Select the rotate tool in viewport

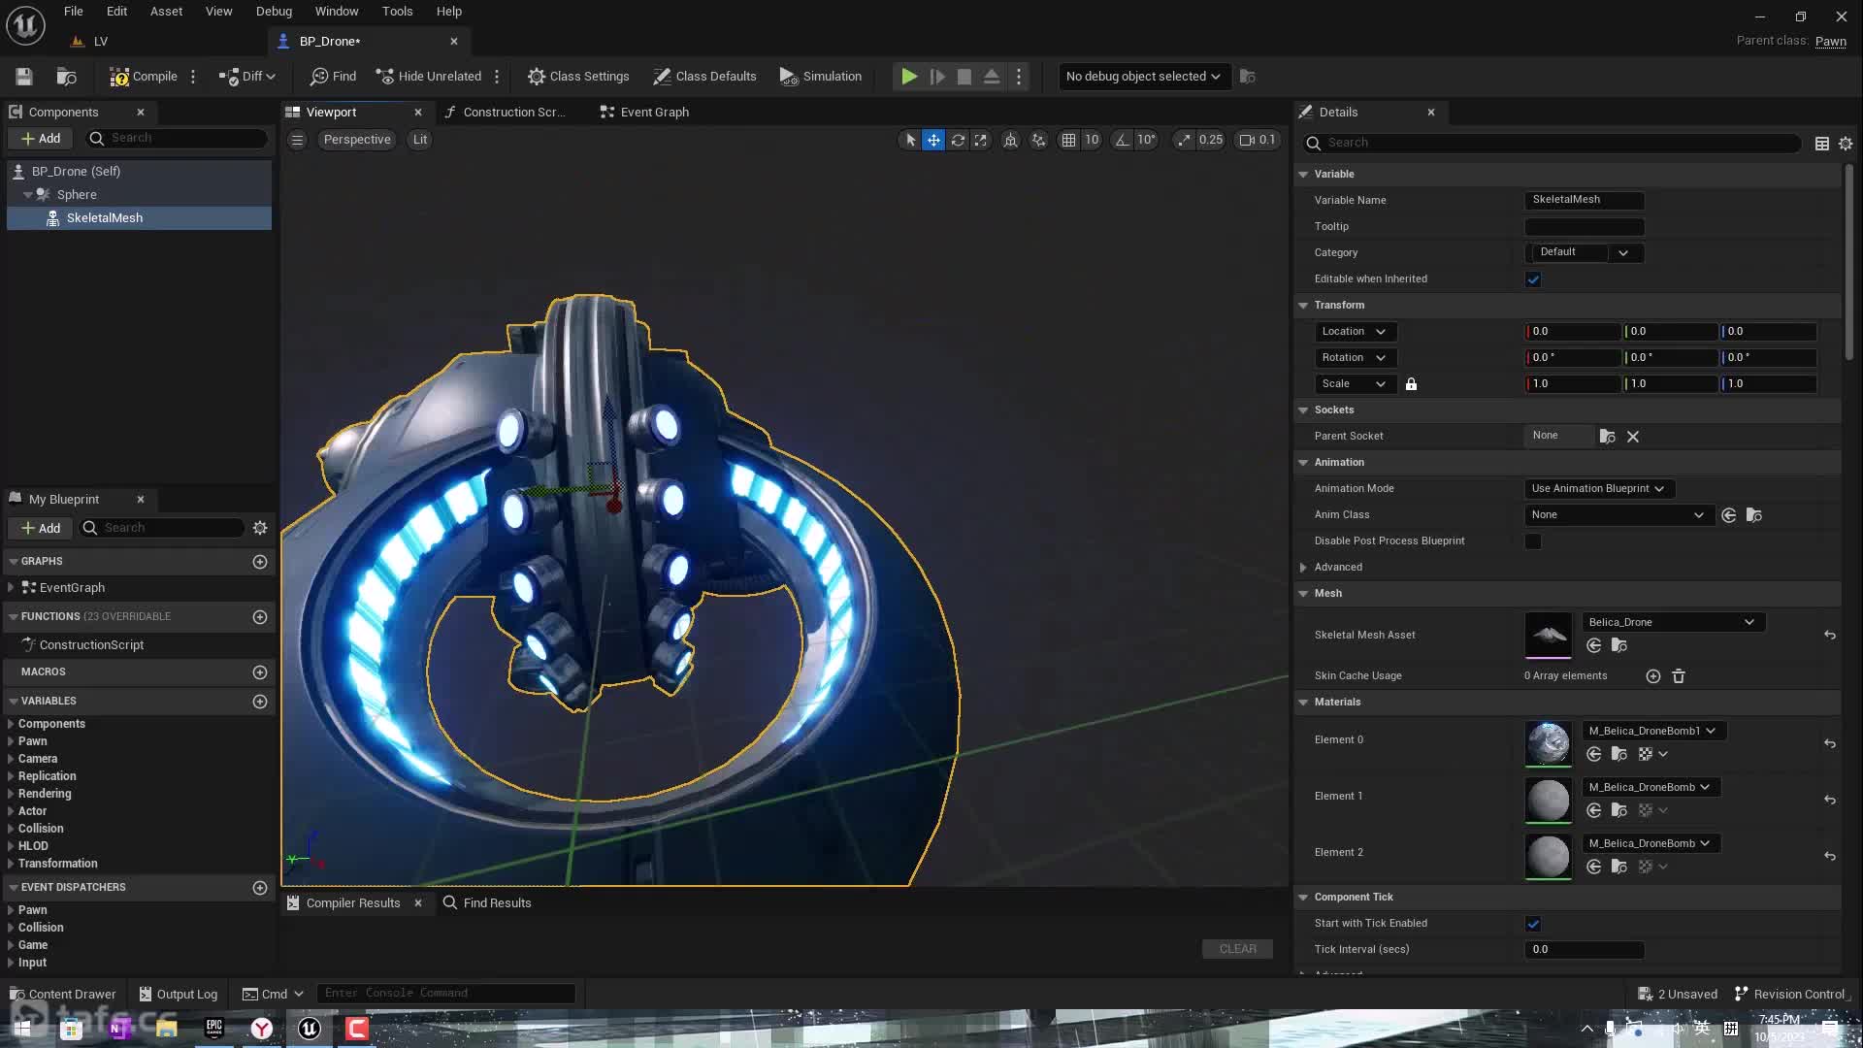[958, 140]
